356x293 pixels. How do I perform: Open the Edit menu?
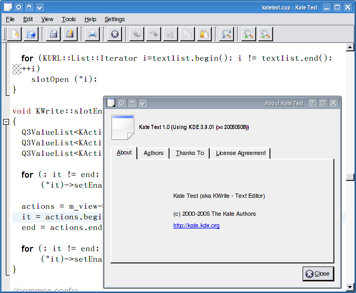tap(28, 20)
